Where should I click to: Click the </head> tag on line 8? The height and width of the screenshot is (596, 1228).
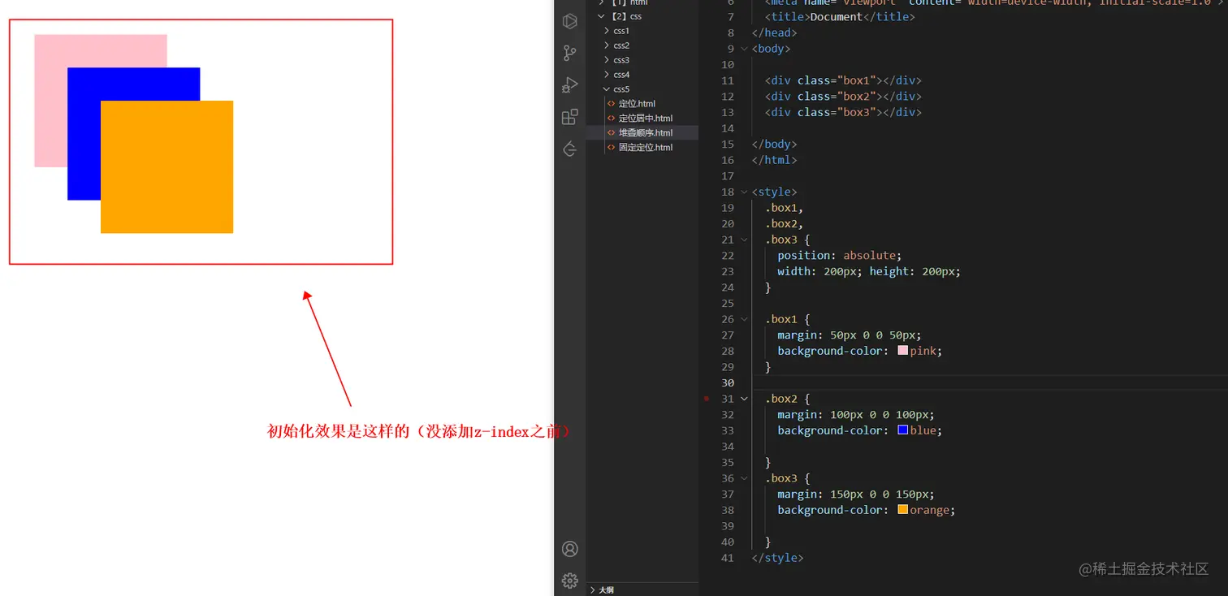pyautogui.click(x=775, y=33)
